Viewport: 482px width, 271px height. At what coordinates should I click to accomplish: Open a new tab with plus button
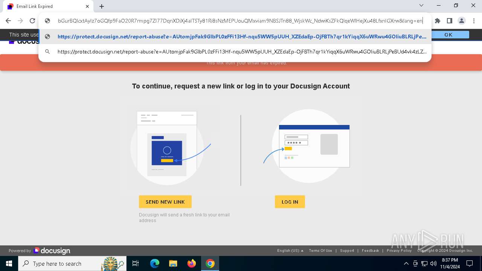[102, 6]
